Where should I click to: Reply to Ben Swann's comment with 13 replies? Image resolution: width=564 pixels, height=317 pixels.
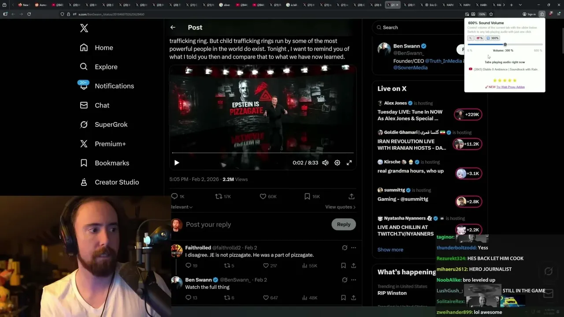click(x=191, y=298)
